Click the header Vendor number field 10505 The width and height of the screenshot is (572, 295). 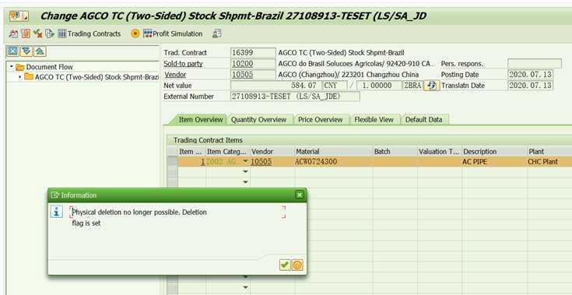[253, 75]
